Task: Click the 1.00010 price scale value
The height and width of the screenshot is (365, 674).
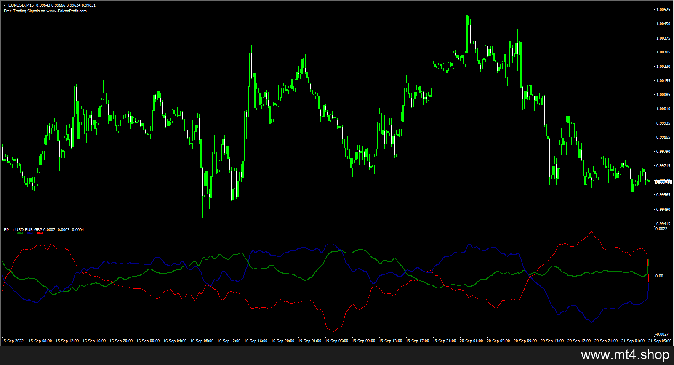Action: pos(663,109)
